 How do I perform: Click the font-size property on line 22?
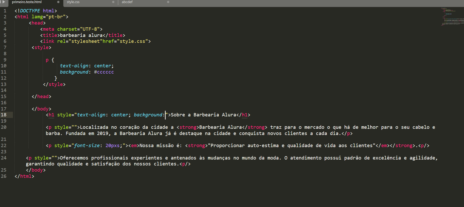pyautogui.click(x=87, y=146)
